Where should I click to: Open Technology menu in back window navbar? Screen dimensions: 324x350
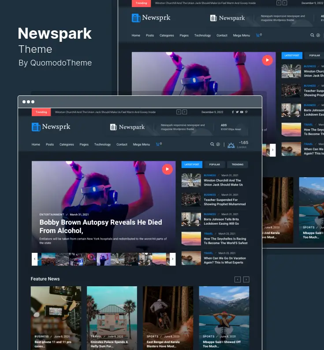[202, 35]
